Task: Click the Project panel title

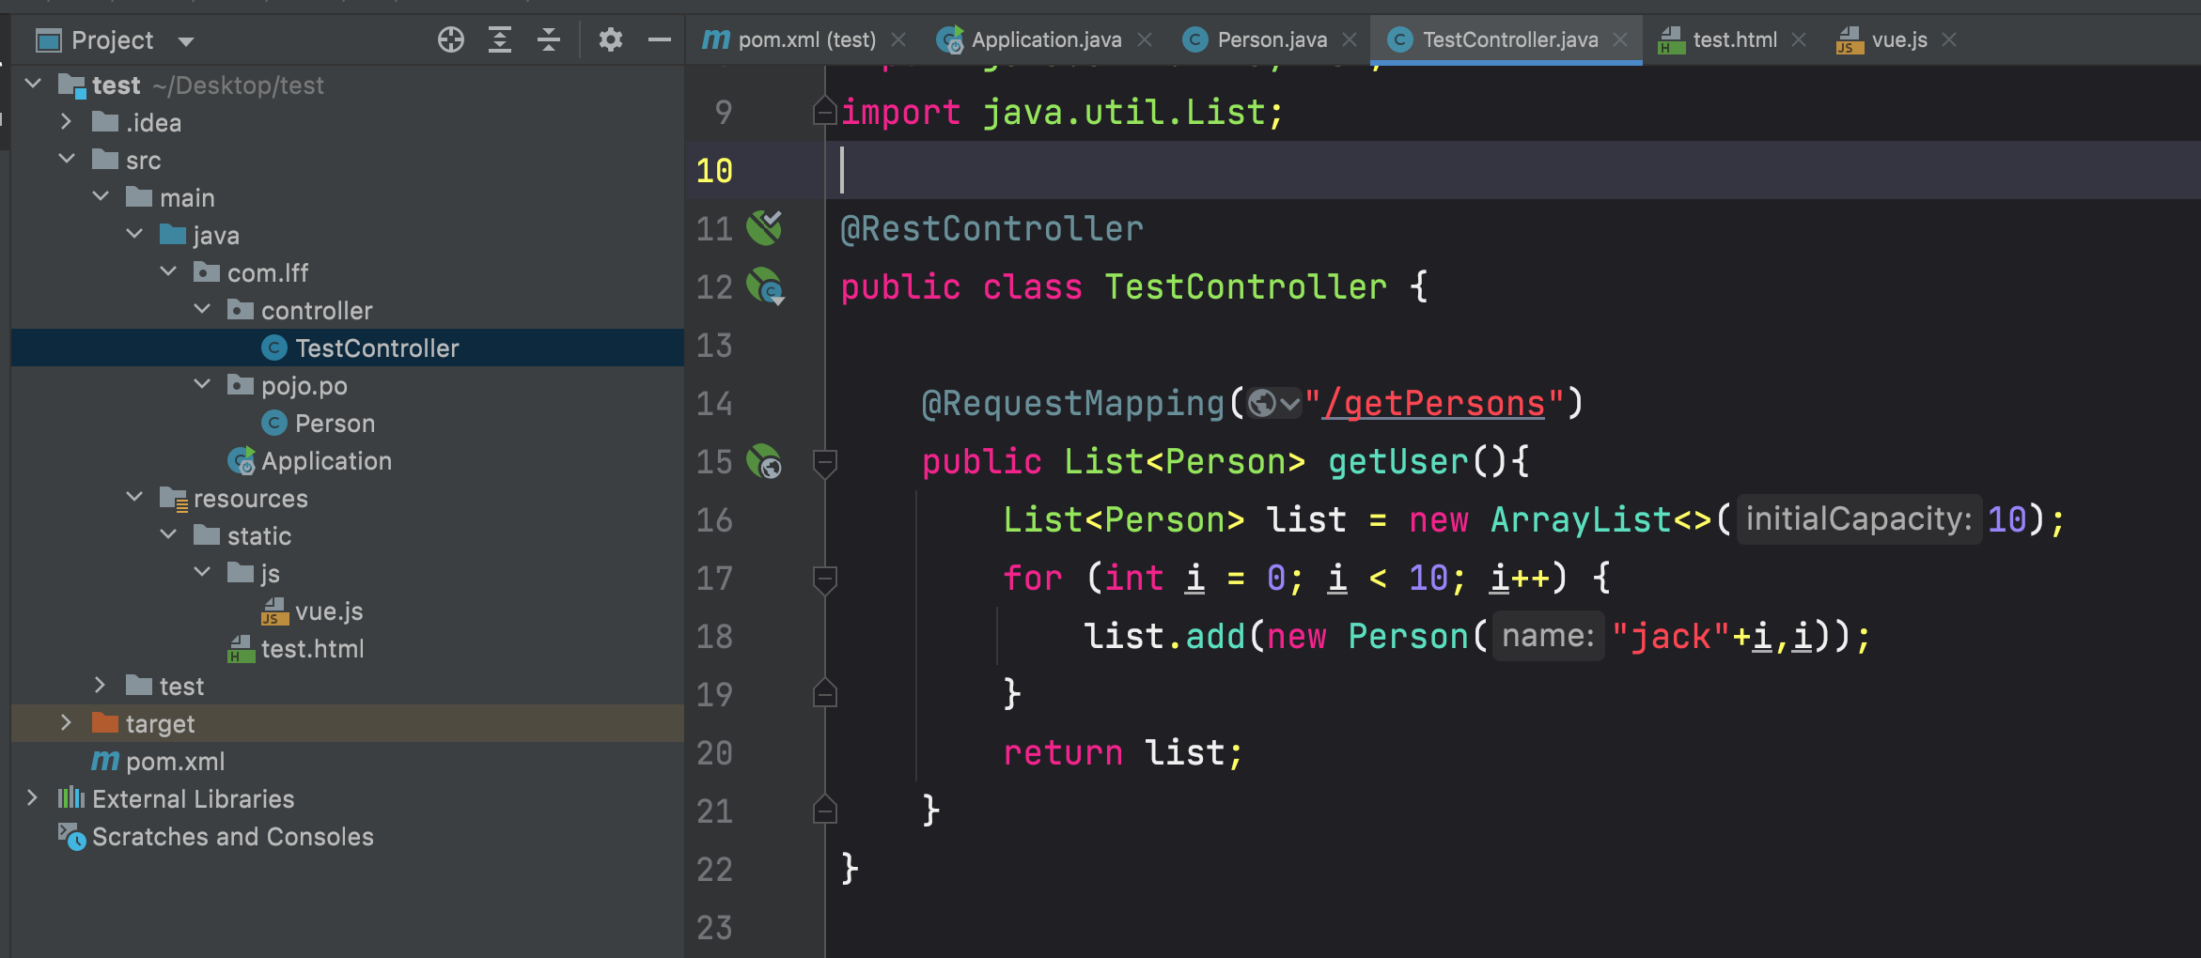Action: click(112, 40)
